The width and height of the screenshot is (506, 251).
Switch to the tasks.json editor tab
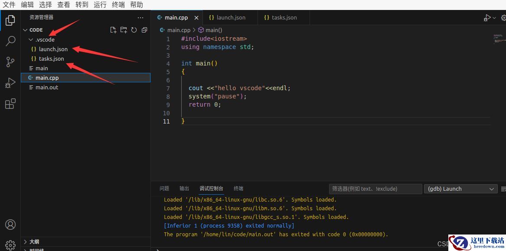point(284,18)
